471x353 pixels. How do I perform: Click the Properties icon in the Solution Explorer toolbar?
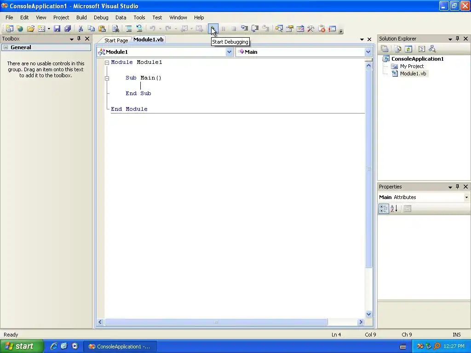[x=385, y=49]
